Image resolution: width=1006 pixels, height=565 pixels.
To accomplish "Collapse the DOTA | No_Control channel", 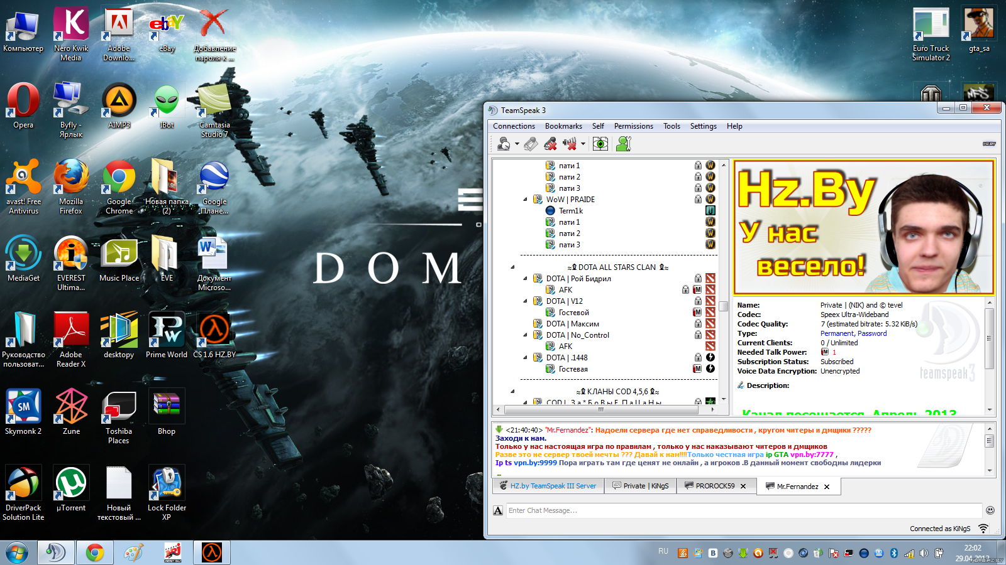I will (526, 335).
